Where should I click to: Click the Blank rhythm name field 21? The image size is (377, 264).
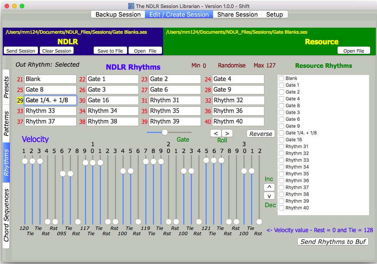coord(50,79)
